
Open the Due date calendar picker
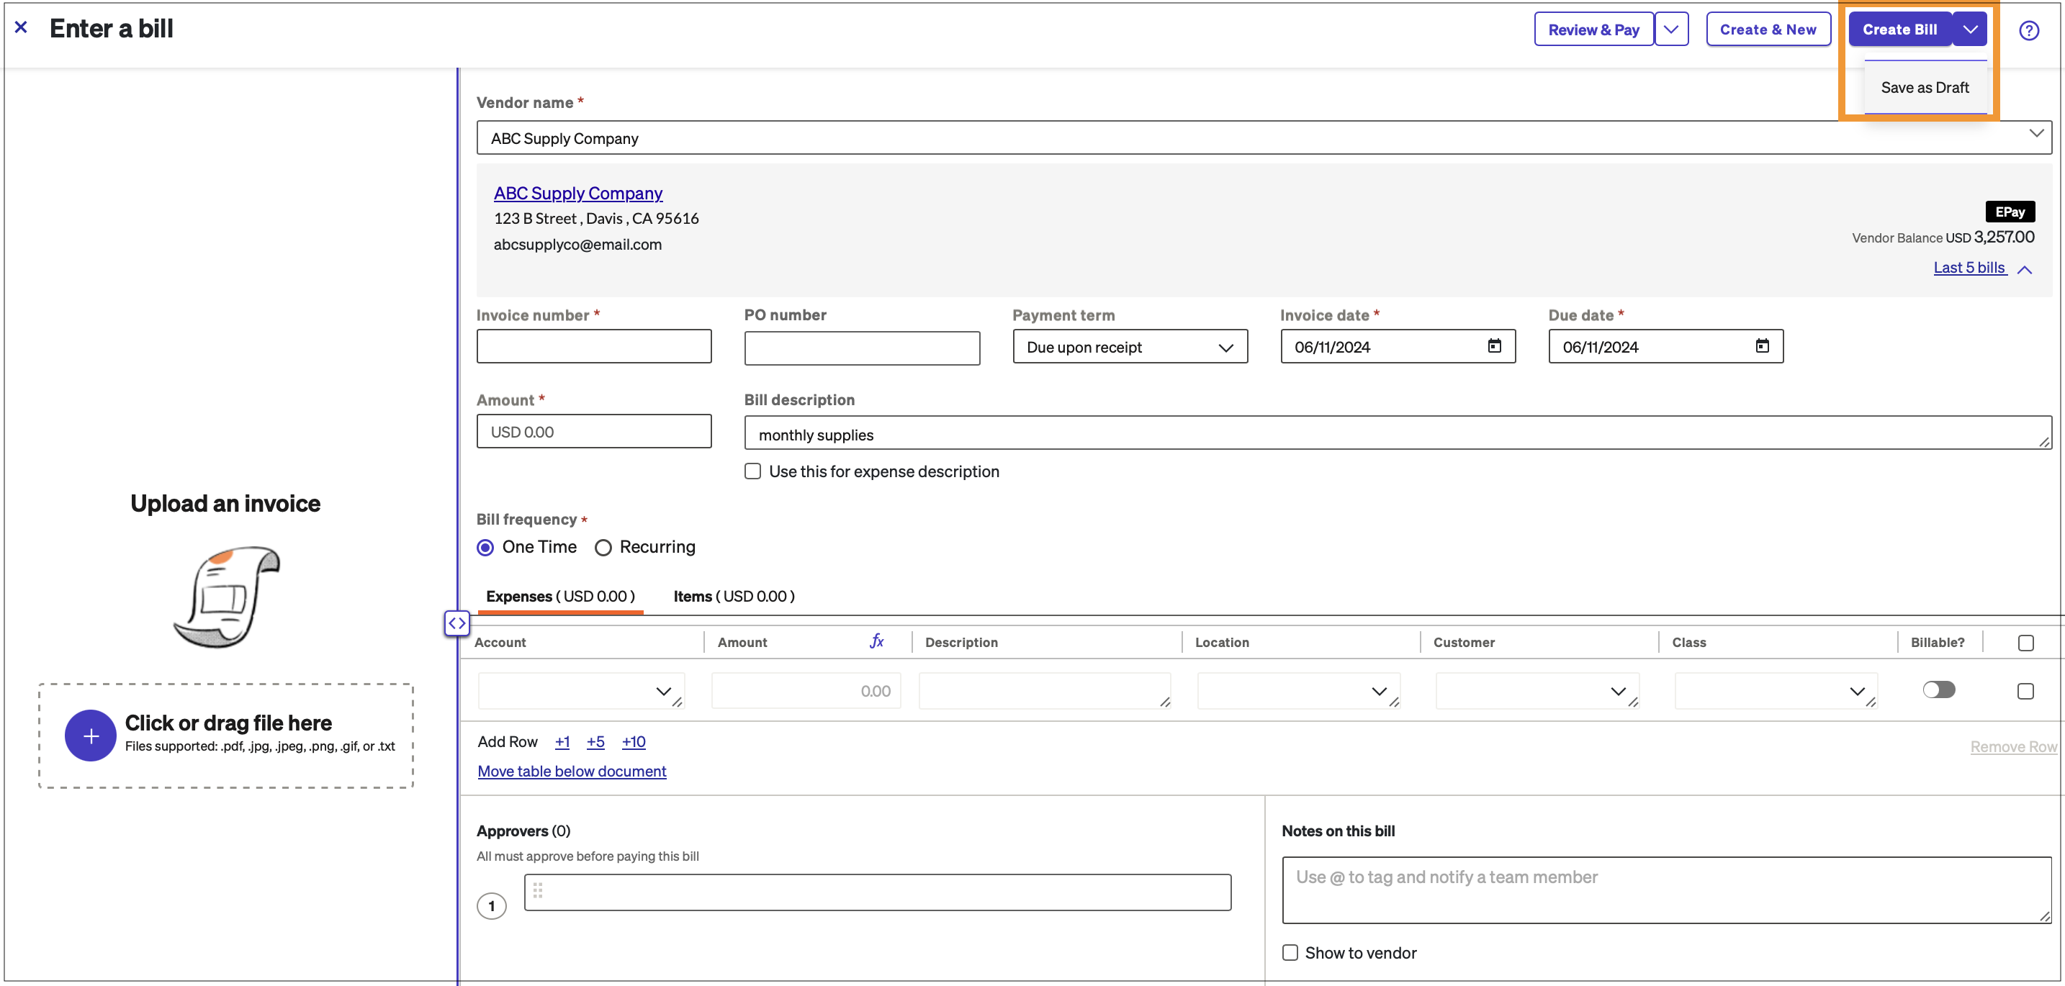(1761, 346)
